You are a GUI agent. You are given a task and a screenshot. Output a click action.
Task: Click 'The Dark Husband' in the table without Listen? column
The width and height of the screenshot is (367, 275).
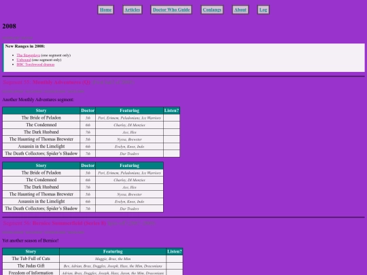41,187
